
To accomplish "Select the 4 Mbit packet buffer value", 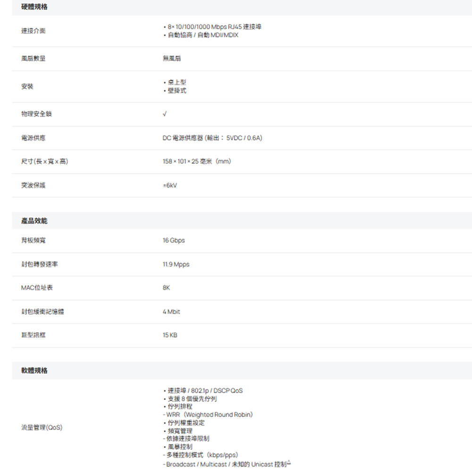I will [x=171, y=312].
